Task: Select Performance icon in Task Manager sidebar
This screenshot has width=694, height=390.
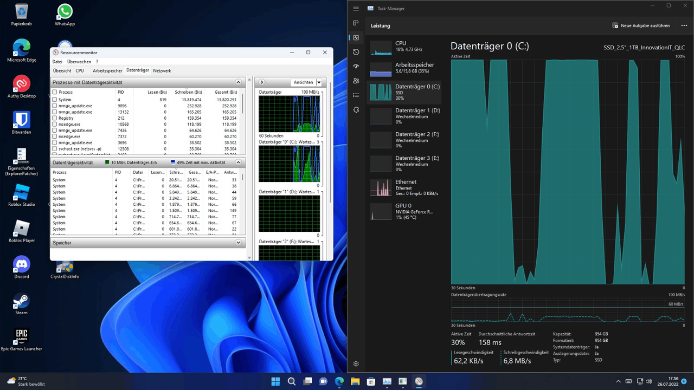Action: [x=356, y=37]
